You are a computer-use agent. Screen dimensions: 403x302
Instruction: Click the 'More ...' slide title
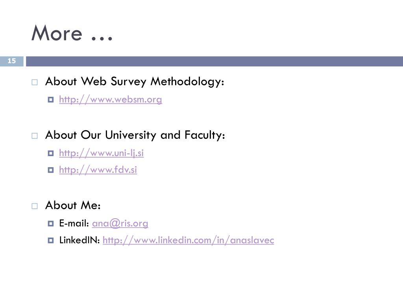[72, 33]
